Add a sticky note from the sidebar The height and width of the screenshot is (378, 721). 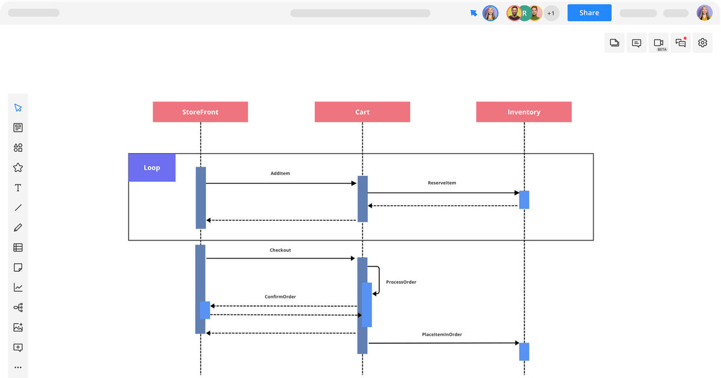click(x=18, y=267)
